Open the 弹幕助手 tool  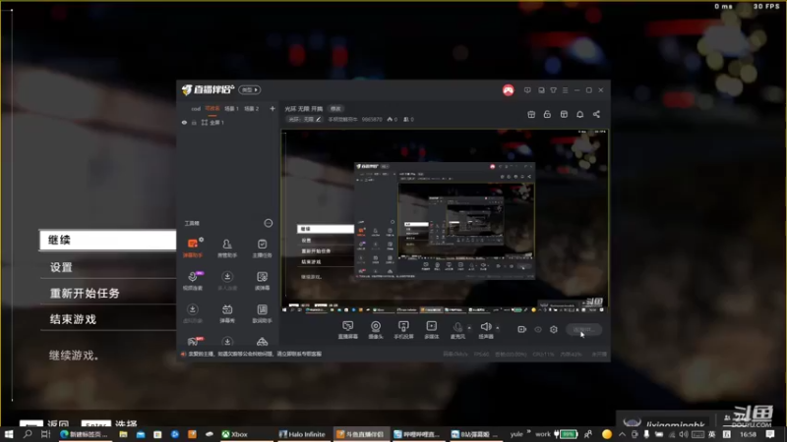(193, 248)
